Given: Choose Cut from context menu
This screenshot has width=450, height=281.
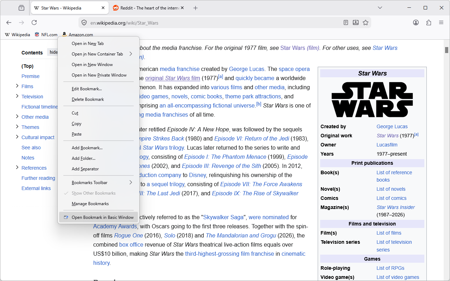Looking at the screenshot, I should tap(99, 113).
